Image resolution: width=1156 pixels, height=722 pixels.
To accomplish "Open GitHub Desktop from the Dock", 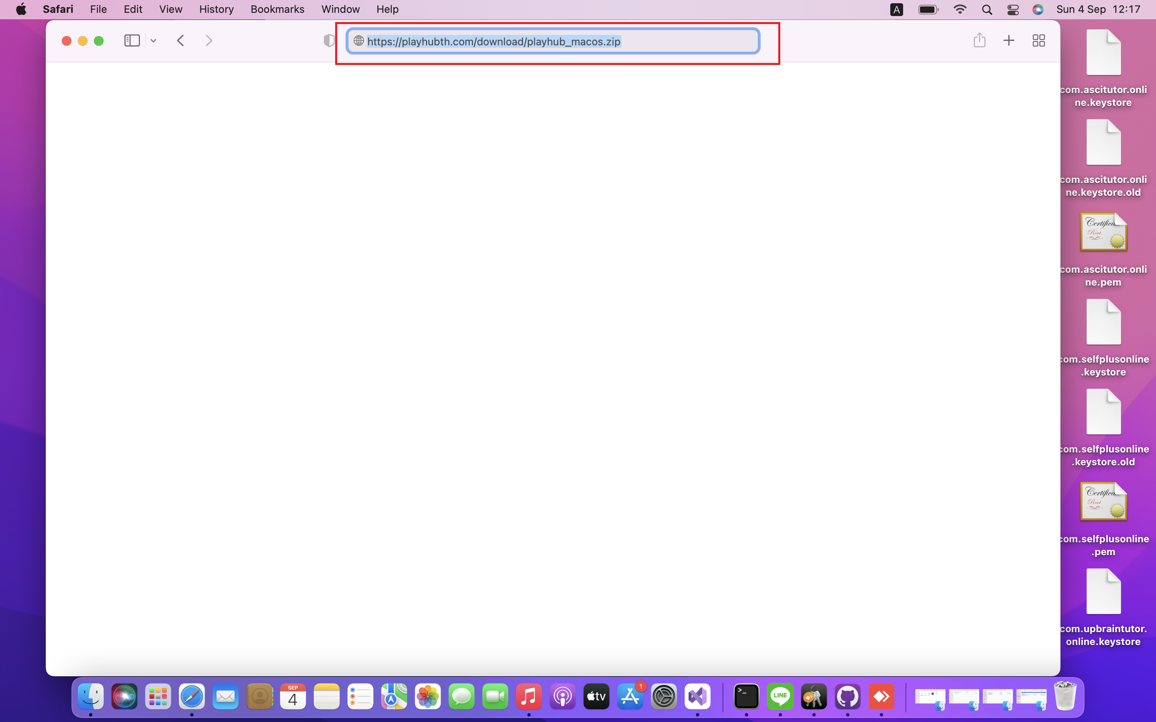I will point(847,696).
